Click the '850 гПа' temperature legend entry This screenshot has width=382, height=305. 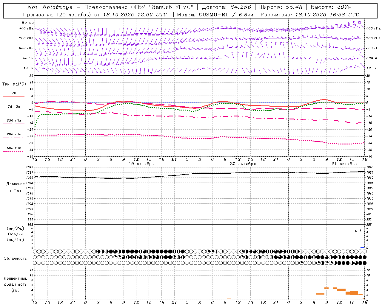coord(14,121)
